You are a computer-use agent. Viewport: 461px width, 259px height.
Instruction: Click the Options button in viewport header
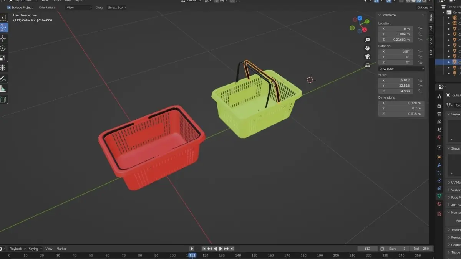[x=424, y=7]
